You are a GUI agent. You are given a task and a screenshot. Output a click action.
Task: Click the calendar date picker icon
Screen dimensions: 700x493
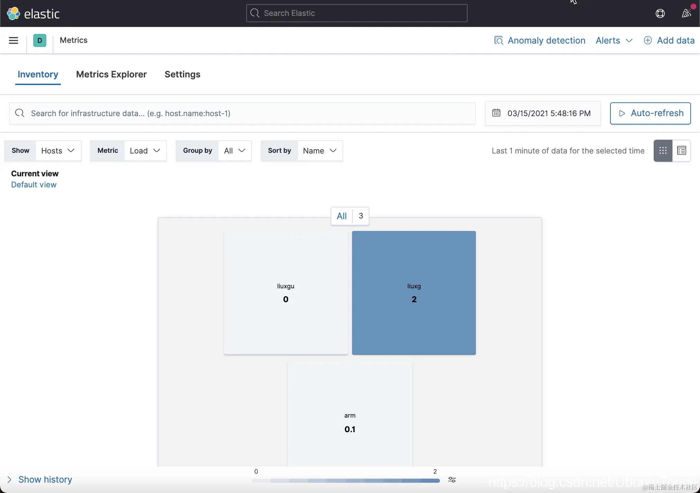[496, 113]
